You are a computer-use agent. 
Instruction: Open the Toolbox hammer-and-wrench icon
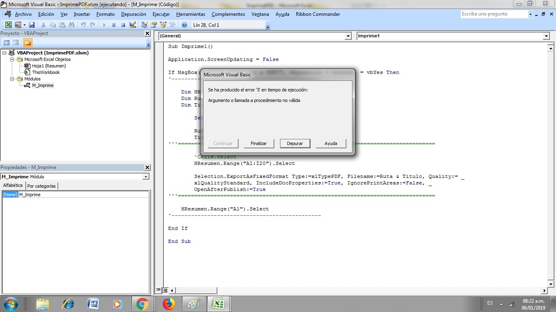(x=173, y=25)
